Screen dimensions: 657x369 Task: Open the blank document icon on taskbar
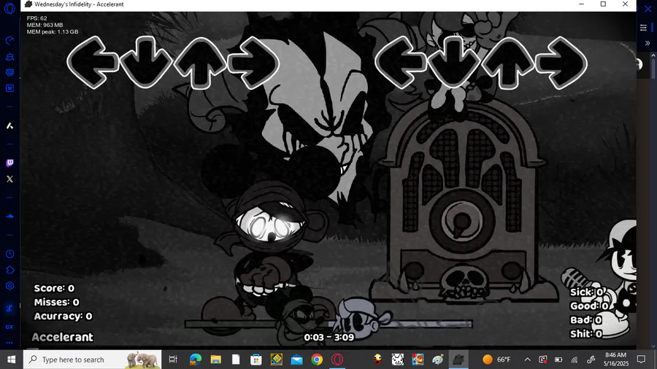click(x=236, y=360)
